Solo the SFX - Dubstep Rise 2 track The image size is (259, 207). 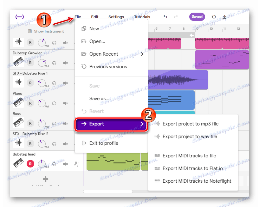coord(54,144)
